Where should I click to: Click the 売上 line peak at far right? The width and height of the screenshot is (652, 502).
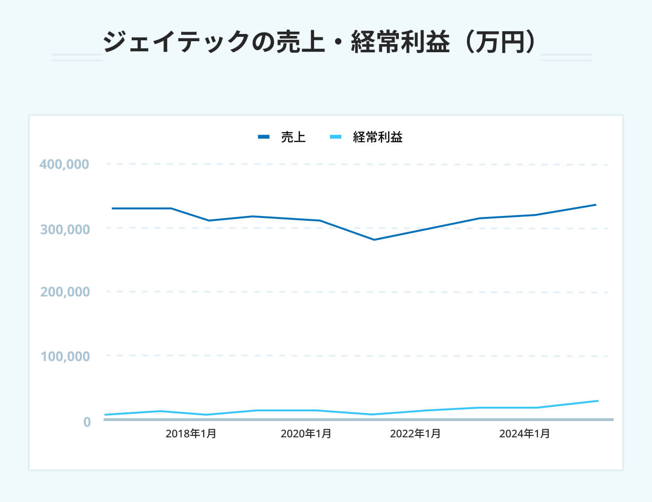[596, 204]
